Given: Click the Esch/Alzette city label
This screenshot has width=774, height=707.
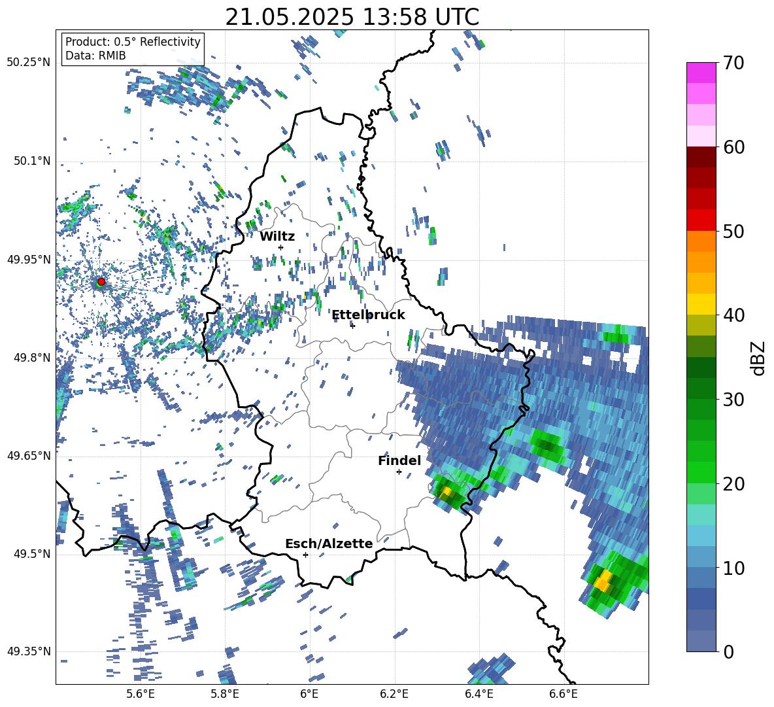Looking at the screenshot, I should pyautogui.click(x=329, y=543).
